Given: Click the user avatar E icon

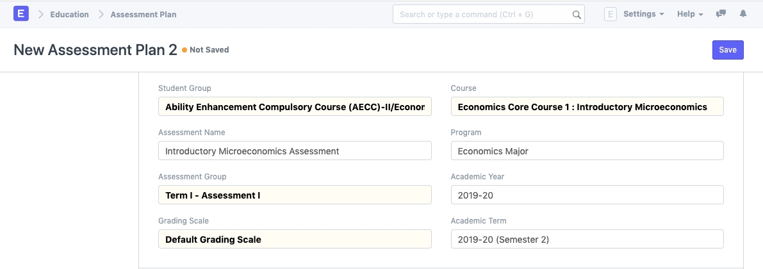Looking at the screenshot, I should point(611,14).
